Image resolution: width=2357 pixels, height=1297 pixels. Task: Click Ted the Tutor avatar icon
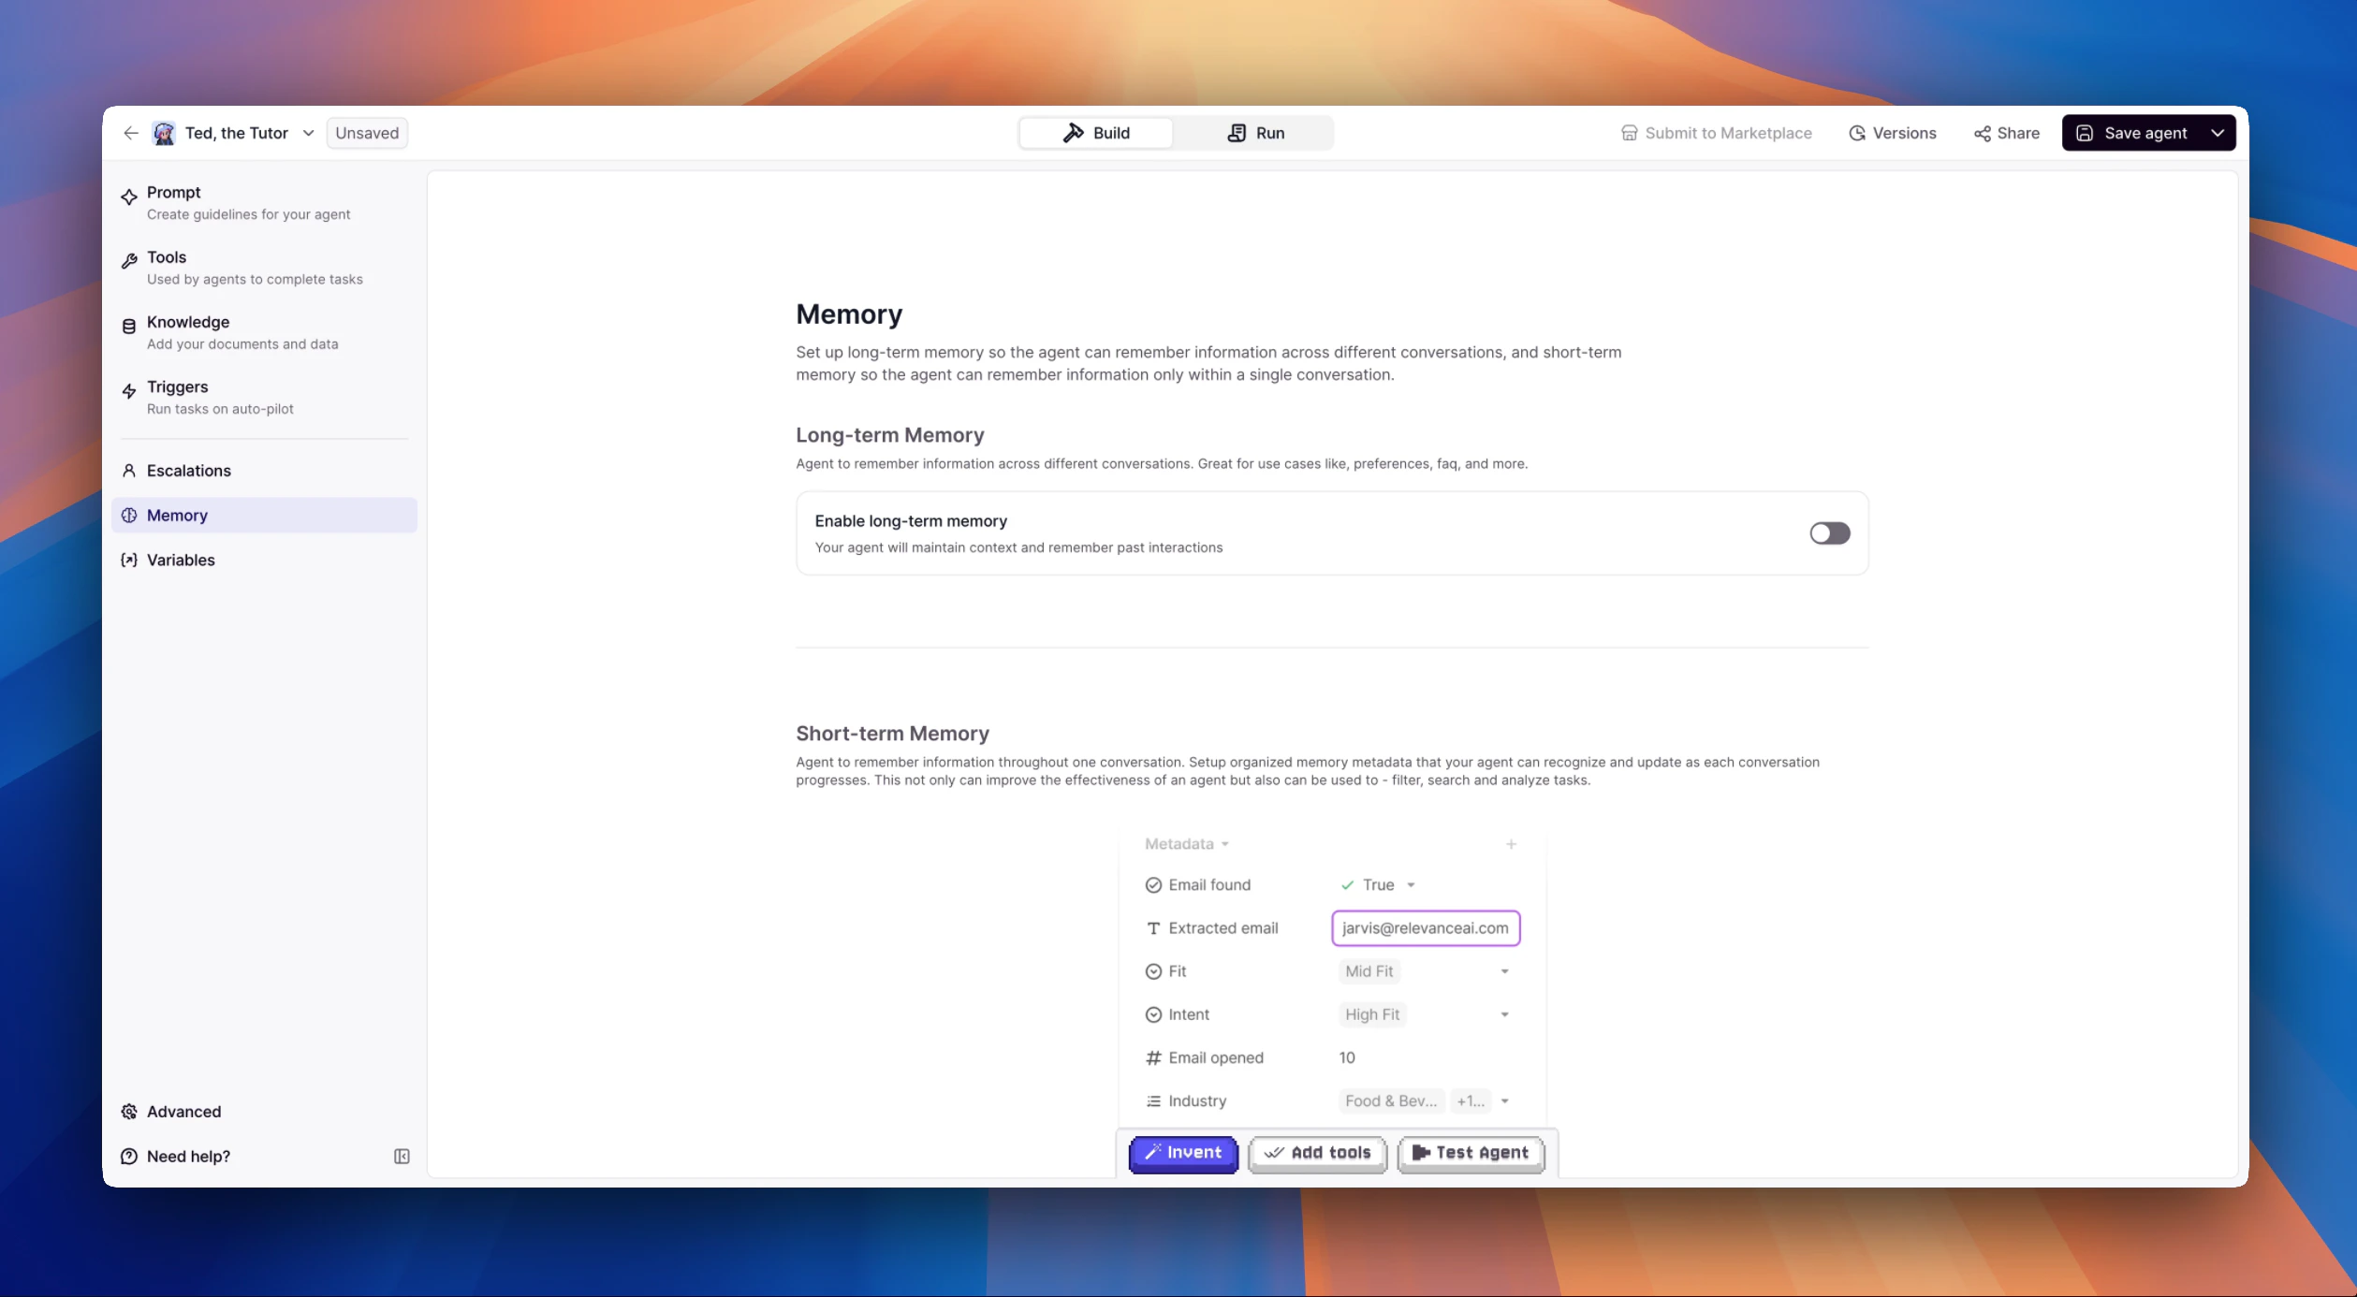pos(164,133)
